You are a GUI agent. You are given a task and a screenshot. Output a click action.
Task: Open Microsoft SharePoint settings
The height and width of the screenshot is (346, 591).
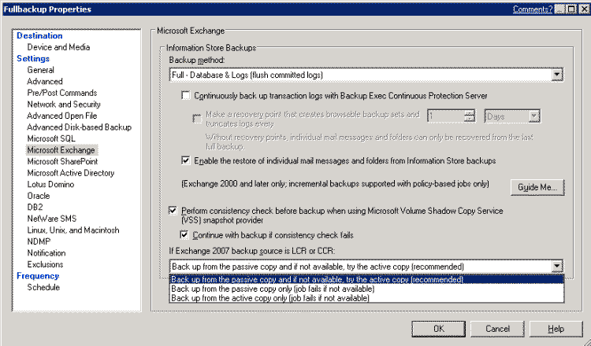[x=62, y=161]
